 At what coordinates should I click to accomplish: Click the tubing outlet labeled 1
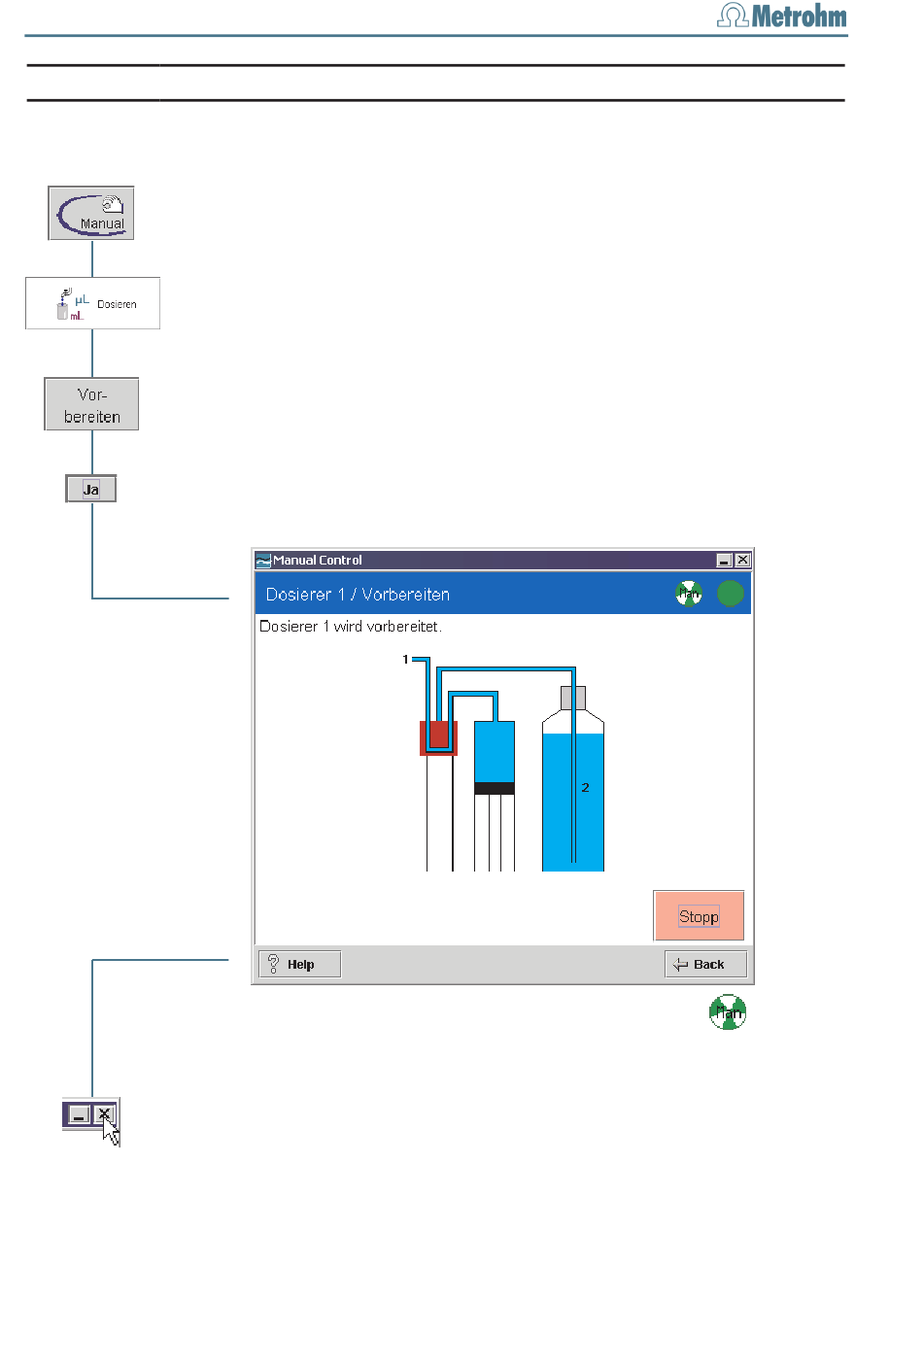click(415, 660)
